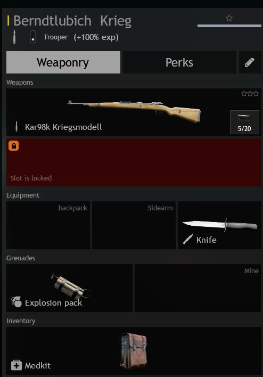Click the pencil edit icon button
The image size is (263, 377).
point(250,62)
